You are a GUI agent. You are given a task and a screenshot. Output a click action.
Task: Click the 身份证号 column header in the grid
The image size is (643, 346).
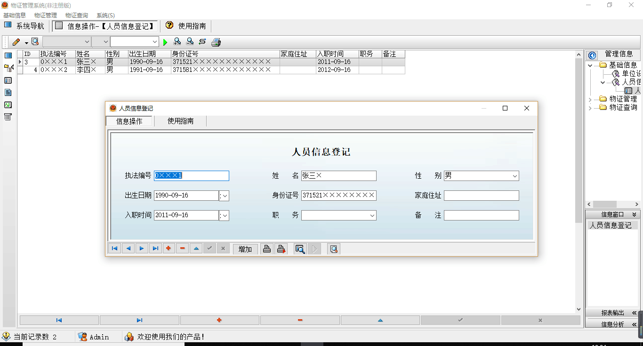(225, 54)
